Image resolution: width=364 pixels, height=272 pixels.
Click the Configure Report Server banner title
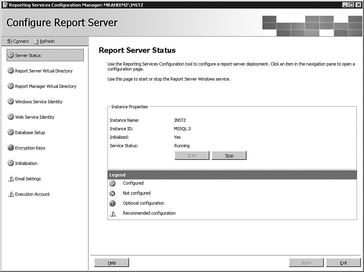62,23
